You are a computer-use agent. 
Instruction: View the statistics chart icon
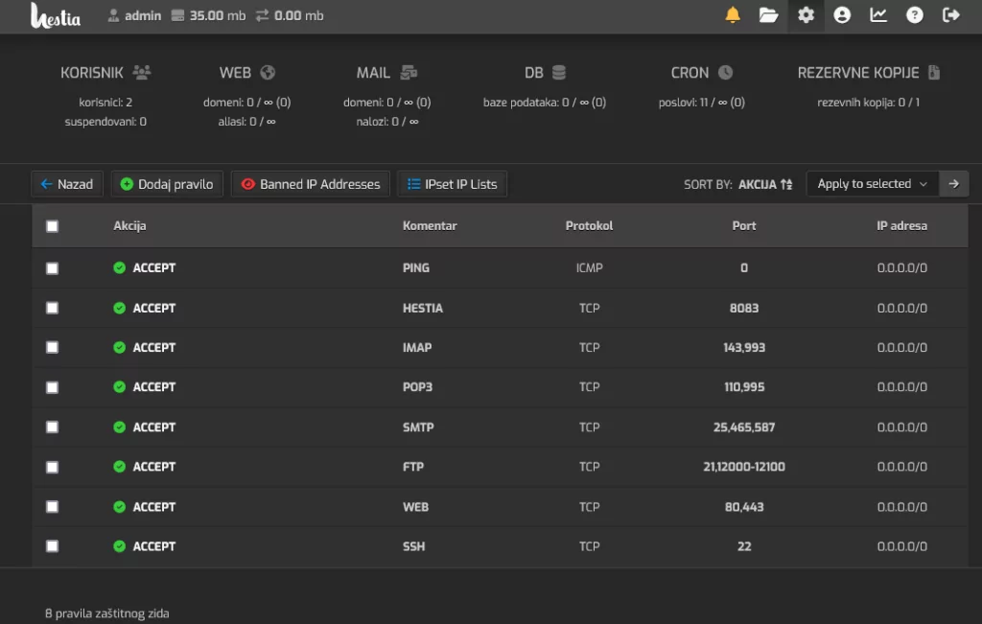(878, 15)
